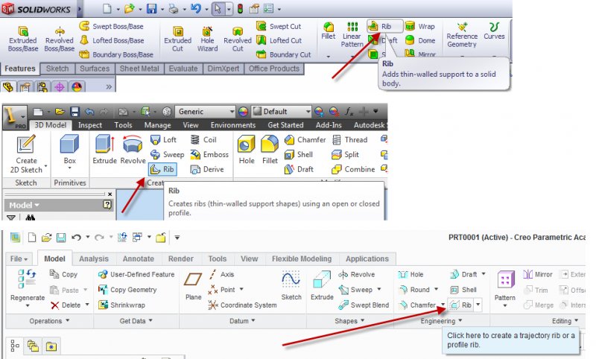Expand Creo Get Data group
Image resolution: width=596 pixels, height=359 pixels.
coord(136,321)
